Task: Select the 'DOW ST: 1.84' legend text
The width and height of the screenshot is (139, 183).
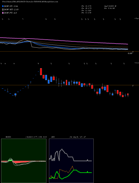Action: coord(11,6)
